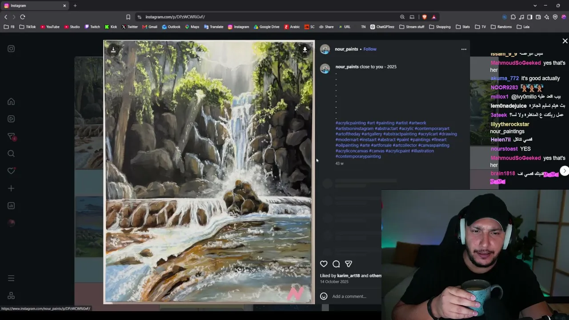Viewport: 569px width, 320px height.
Task: Click chat username akuma_772
Action: 505,79
